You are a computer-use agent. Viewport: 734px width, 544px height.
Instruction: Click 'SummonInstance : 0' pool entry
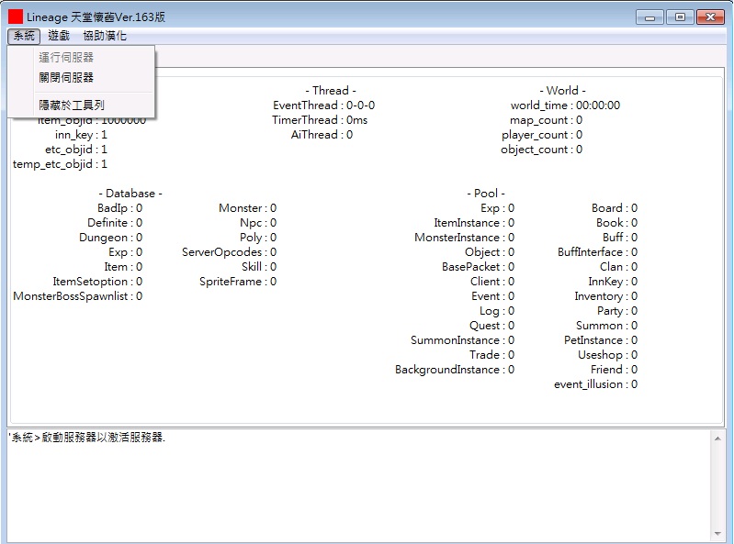[x=462, y=340]
